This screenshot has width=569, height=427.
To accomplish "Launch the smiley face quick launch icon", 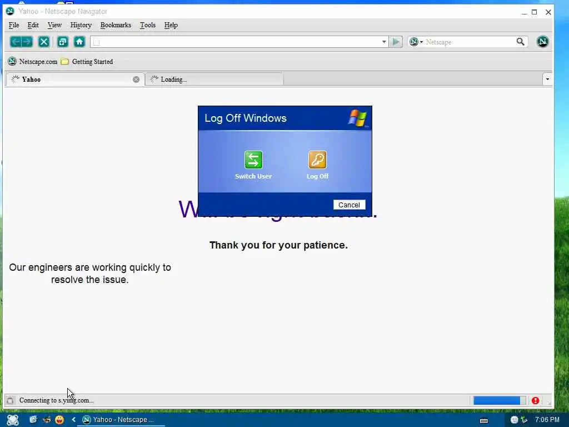I will 59,420.
